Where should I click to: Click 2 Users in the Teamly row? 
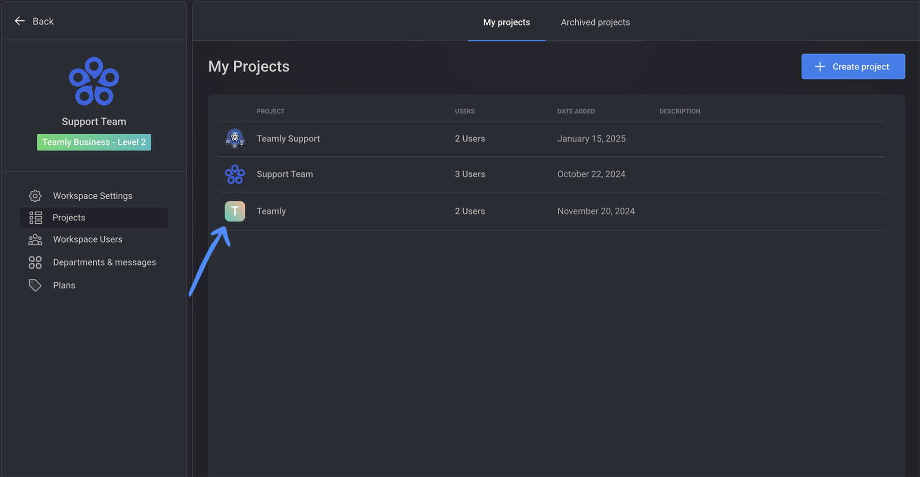click(x=470, y=211)
